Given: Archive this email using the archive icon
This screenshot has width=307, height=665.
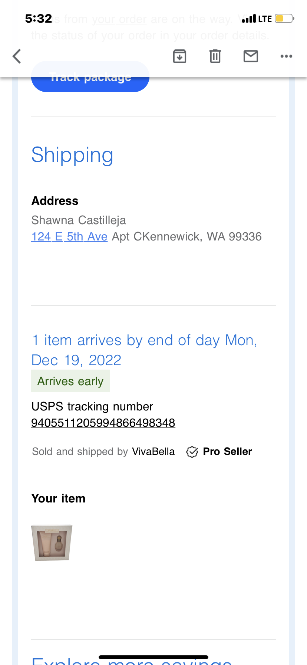Looking at the screenshot, I should [x=179, y=56].
